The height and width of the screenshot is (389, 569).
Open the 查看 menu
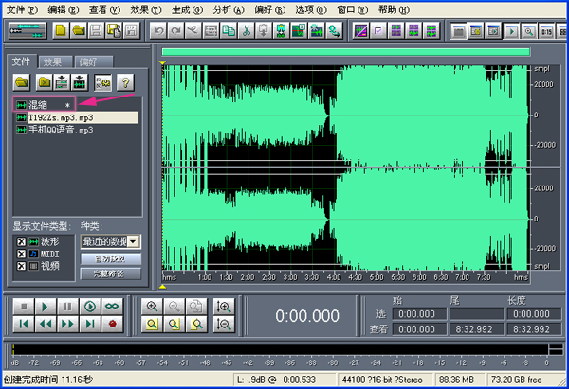105,9
